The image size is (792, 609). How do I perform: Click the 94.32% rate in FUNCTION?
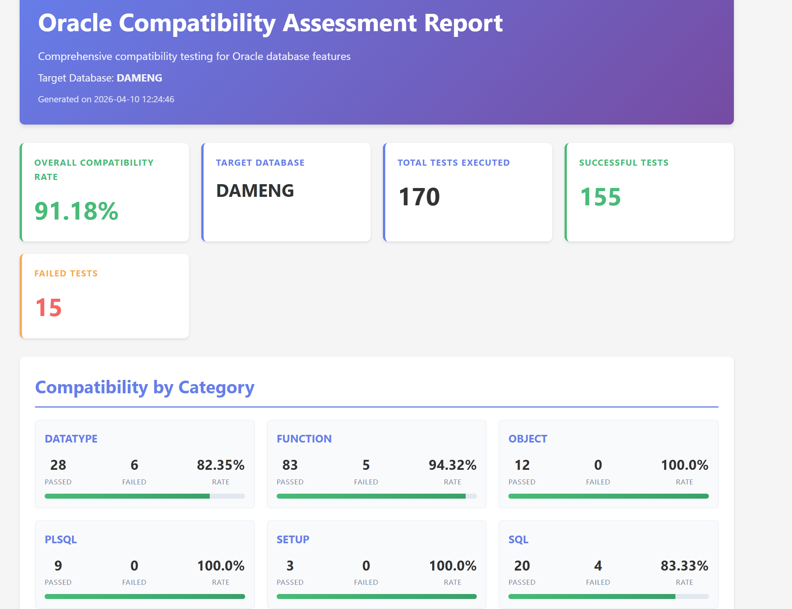tap(452, 465)
